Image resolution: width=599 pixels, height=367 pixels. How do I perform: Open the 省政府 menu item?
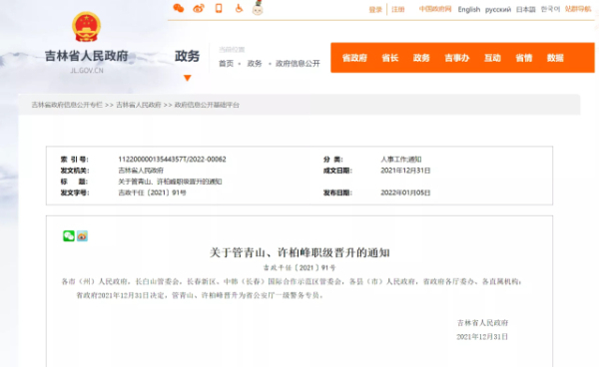354,58
